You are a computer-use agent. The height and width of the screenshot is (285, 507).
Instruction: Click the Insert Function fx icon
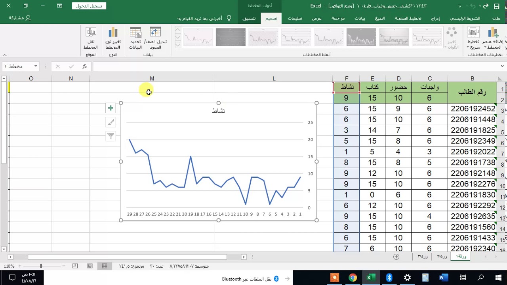[84, 66]
